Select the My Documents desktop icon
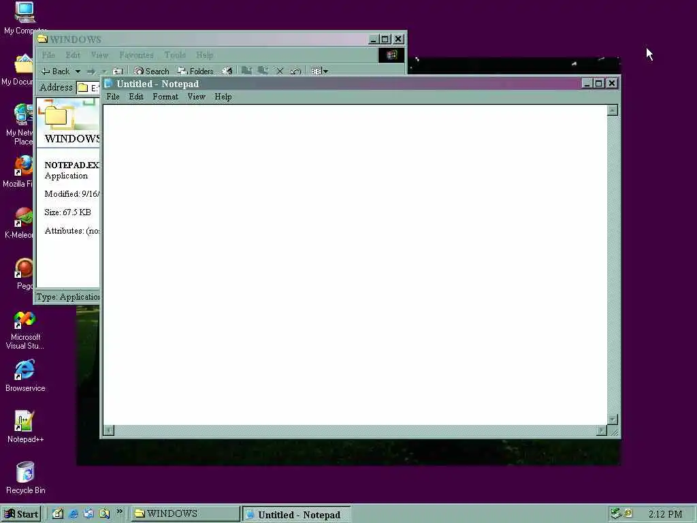The height and width of the screenshot is (523, 697). 18,69
